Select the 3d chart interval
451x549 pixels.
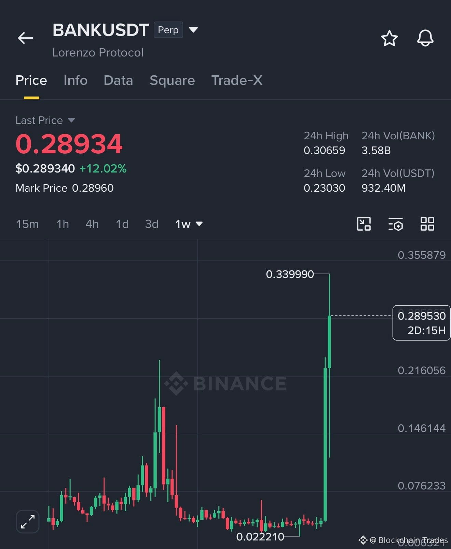[x=152, y=224]
